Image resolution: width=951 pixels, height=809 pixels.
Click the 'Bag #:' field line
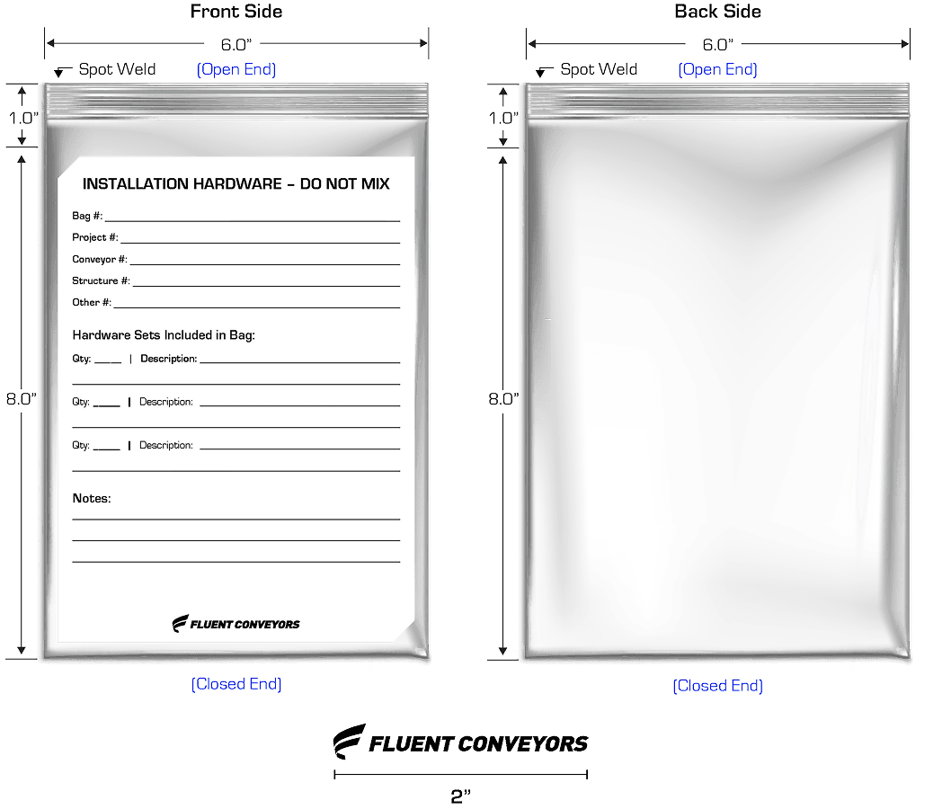[253, 221]
